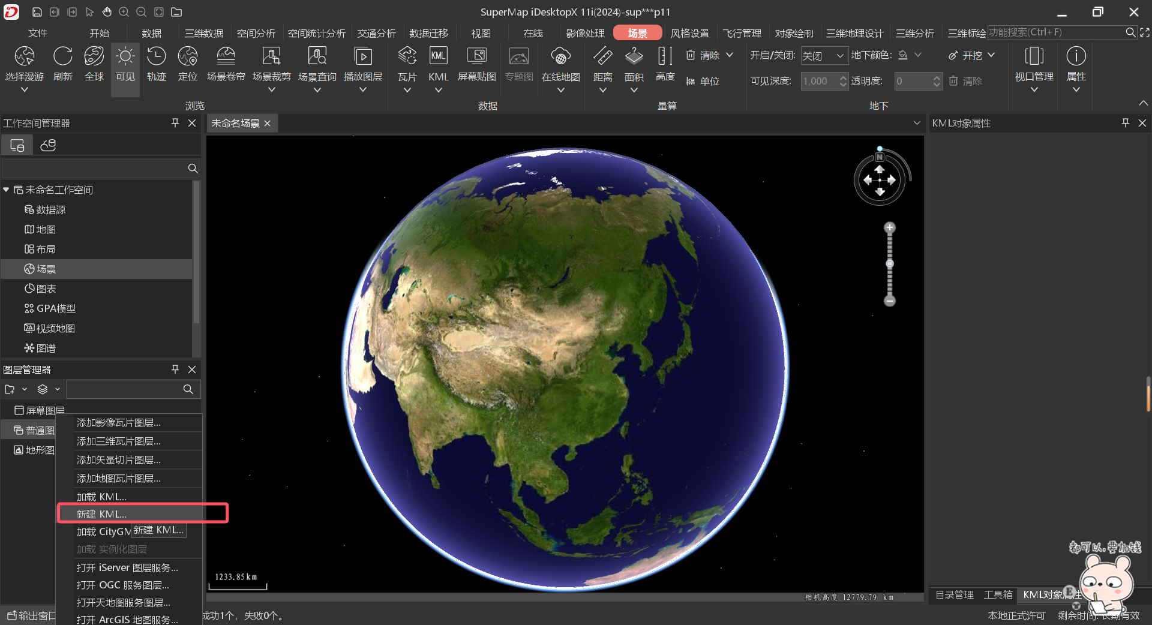Screen dimensions: 1152x625
Task: Click the workspace manager search icon
Action: click(x=193, y=169)
